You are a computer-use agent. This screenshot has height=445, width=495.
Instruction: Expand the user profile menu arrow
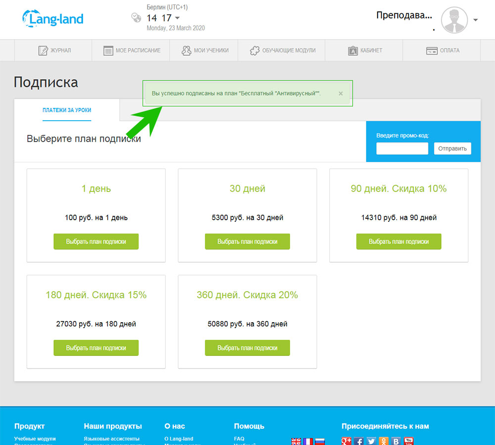click(x=476, y=20)
